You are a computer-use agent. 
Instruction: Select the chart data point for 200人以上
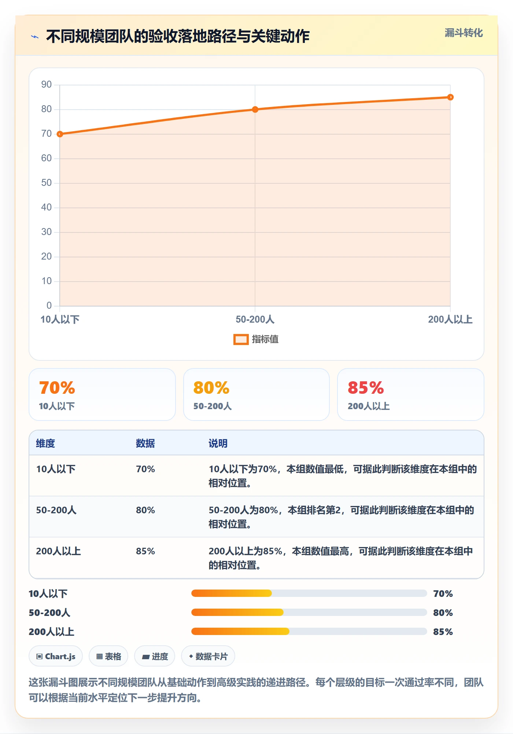[x=450, y=97]
